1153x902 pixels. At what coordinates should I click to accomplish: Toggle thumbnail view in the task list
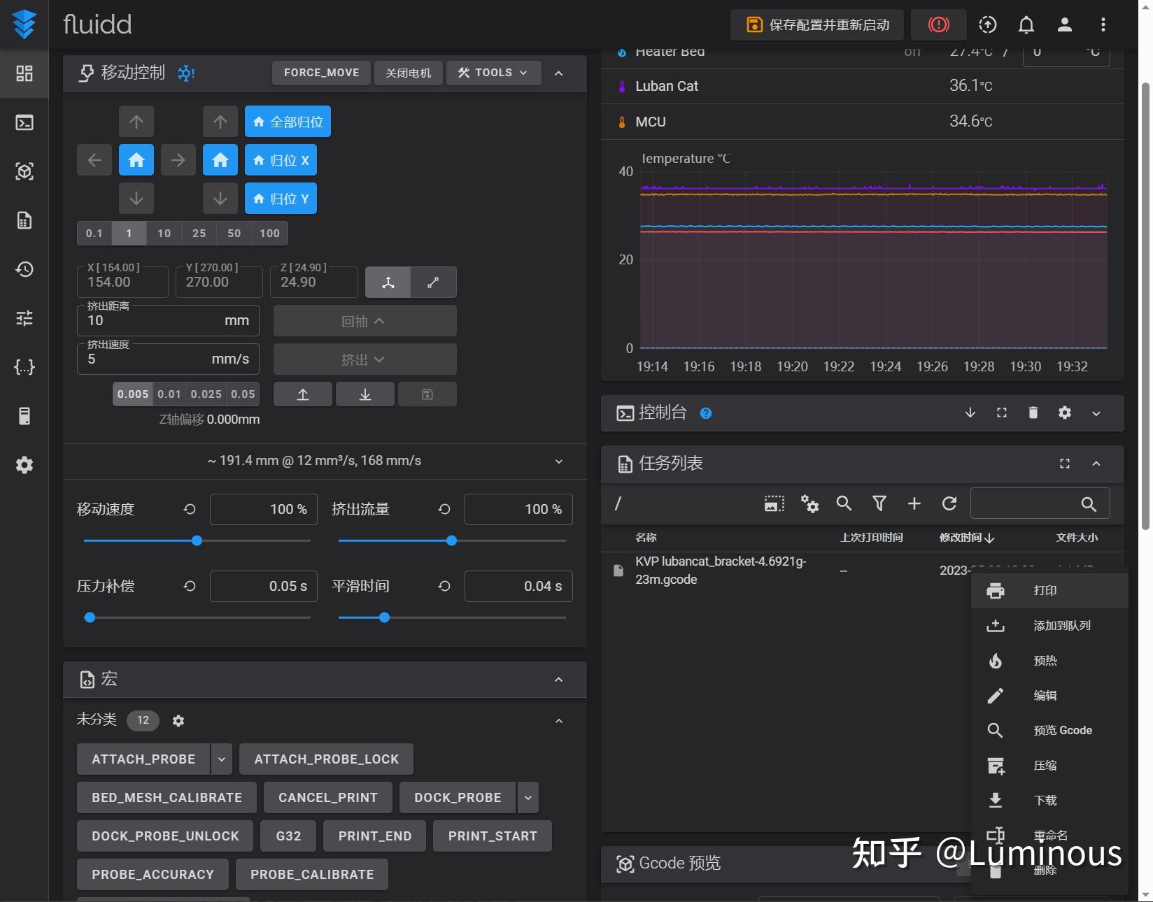772,503
